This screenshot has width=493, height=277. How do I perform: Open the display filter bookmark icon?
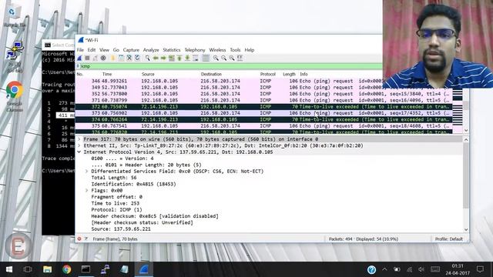coord(78,66)
